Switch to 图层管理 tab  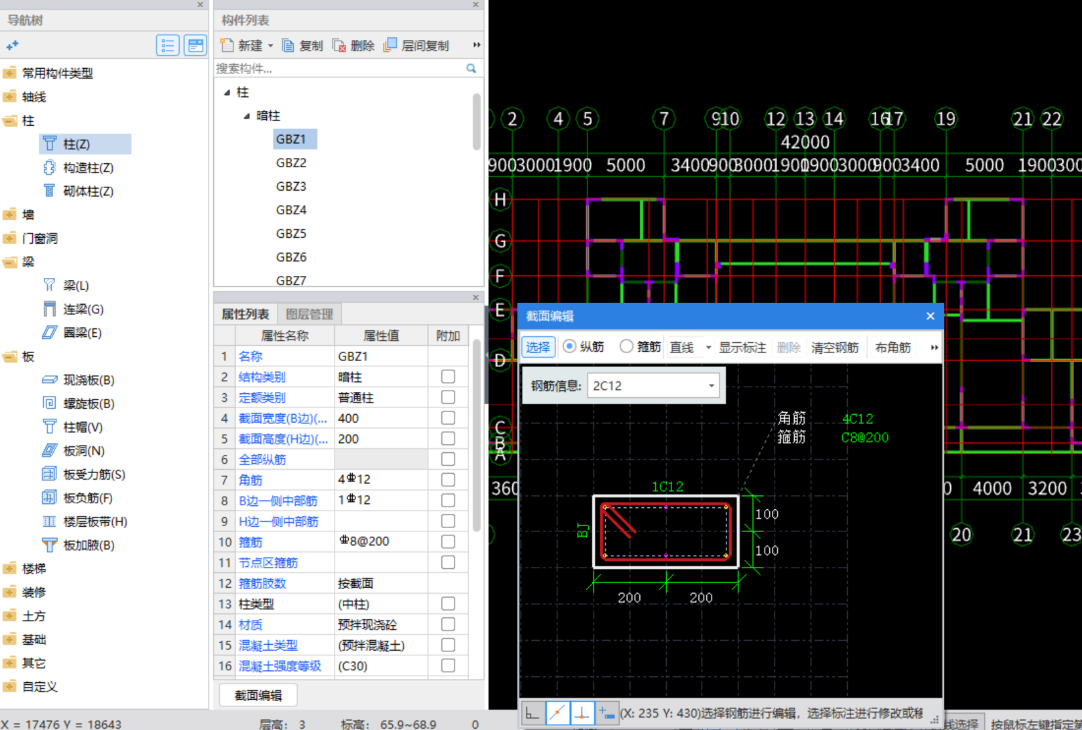click(x=310, y=314)
